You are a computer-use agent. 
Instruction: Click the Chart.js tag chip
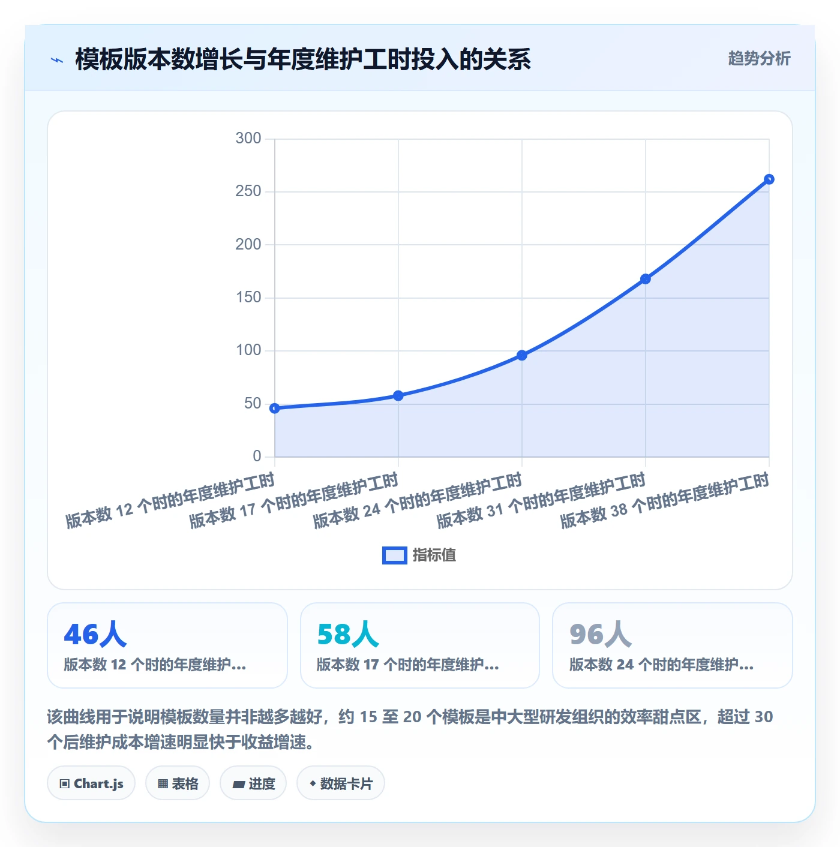[x=91, y=783]
